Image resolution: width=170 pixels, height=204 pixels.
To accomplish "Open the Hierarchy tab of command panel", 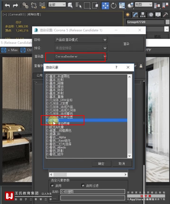I will [143, 15].
